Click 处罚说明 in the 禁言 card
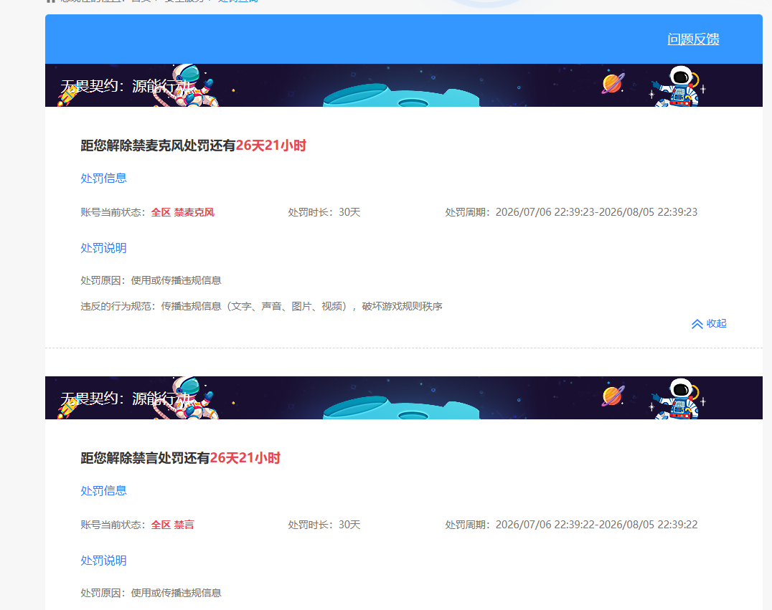 click(104, 561)
